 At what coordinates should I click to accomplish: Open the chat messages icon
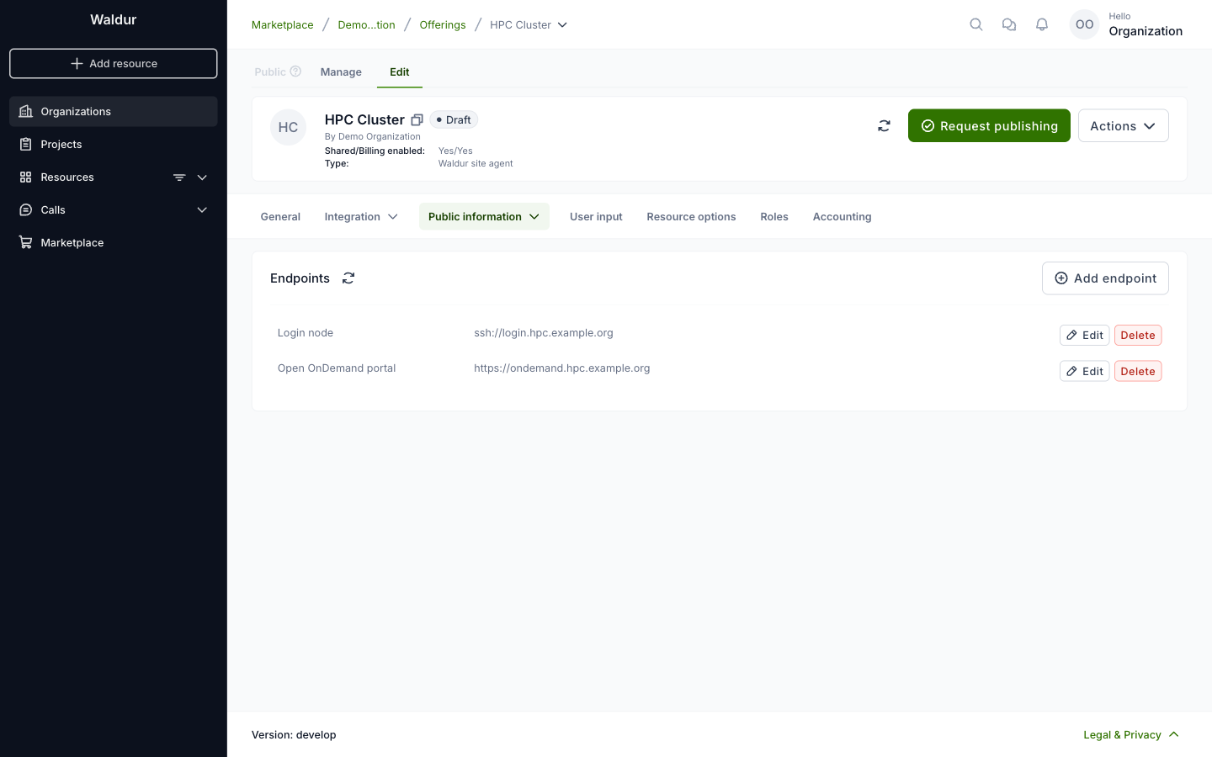coord(1009,24)
